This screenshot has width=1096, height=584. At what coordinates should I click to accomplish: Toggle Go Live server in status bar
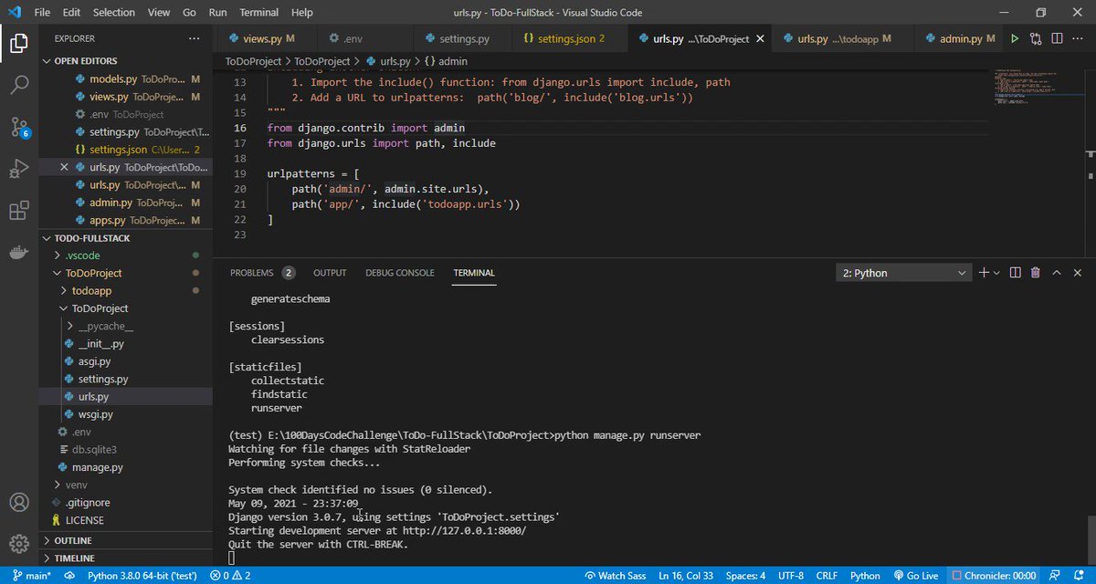(914, 576)
